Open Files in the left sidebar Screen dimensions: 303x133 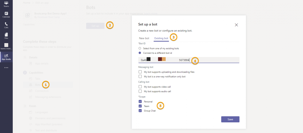point(6,36)
